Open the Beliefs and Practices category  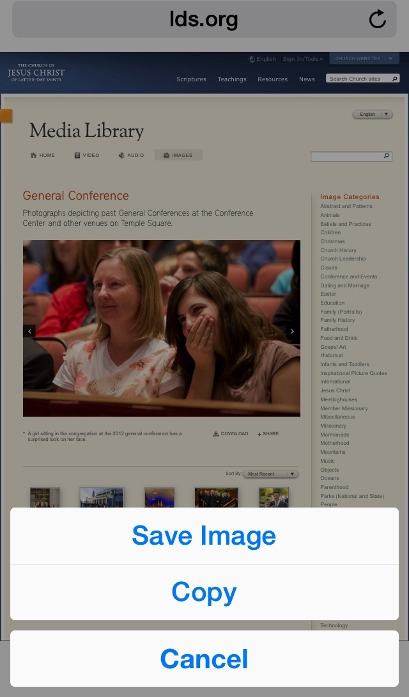pos(346,224)
